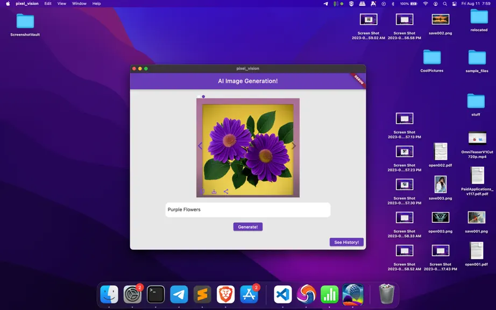
Task: Focus the prompt field containing Purple Flowers
Action: 247,210
